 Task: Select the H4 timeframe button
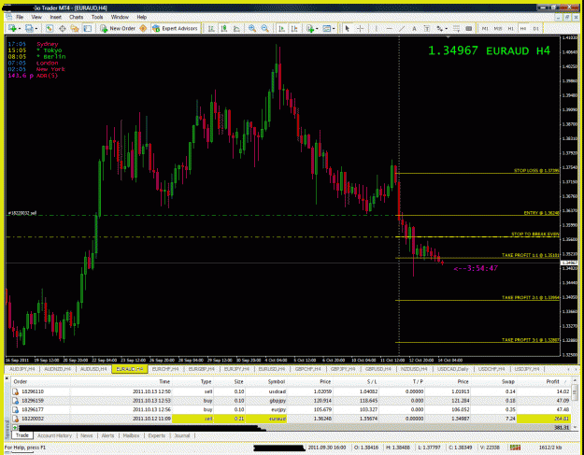pyautogui.click(x=523, y=28)
